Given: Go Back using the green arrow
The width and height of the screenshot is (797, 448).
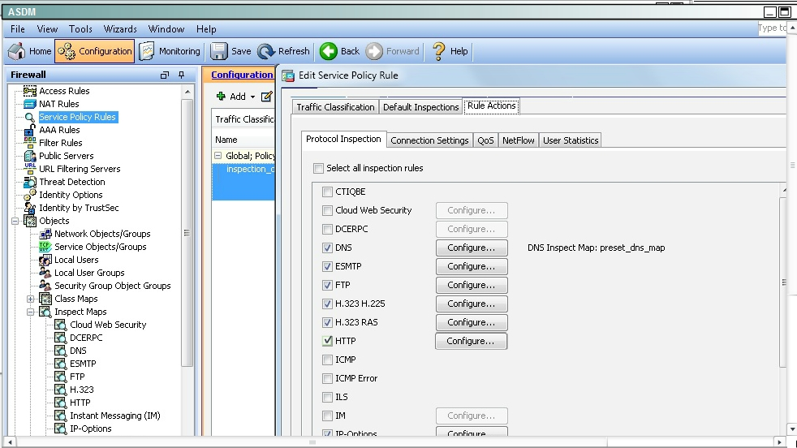Looking at the screenshot, I should 329,51.
